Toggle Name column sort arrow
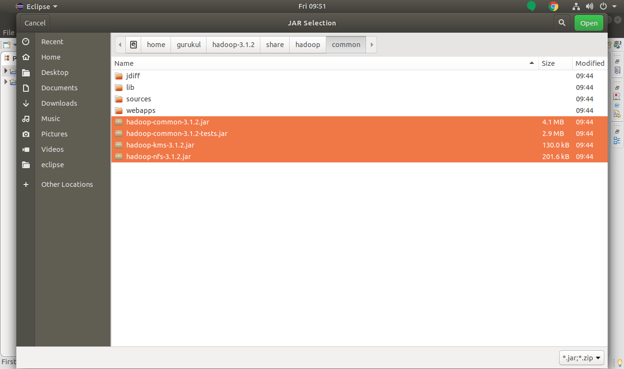 point(532,63)
